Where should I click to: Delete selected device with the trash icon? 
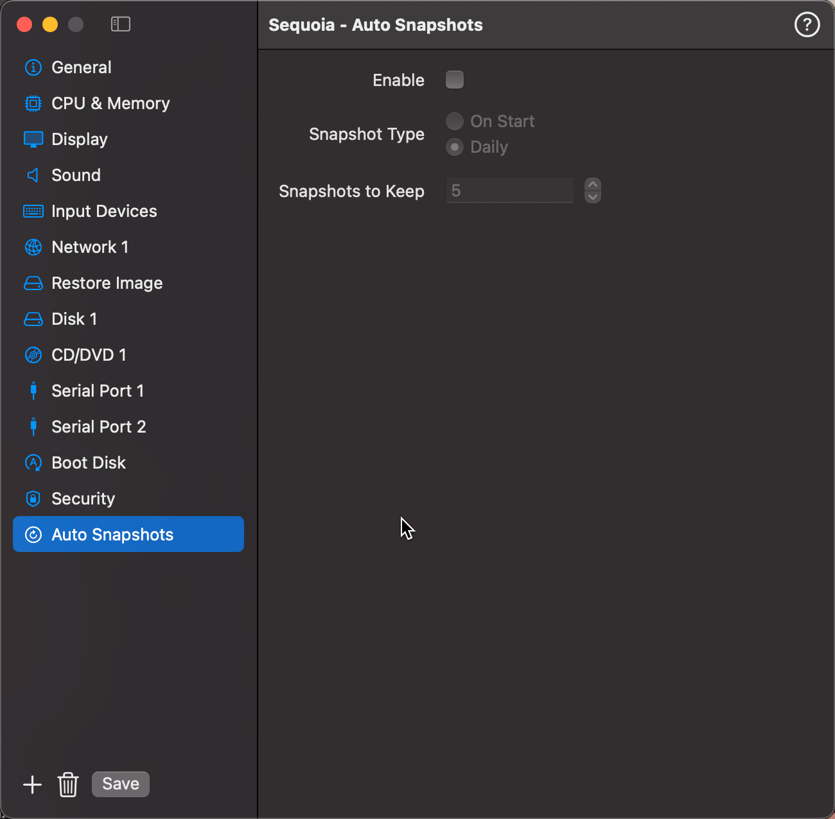pyautogui.click(x=68, y=784)
